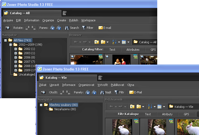Open the Workspace menu
The width and height of the screenshot is (199, 135).
[88, 20]
